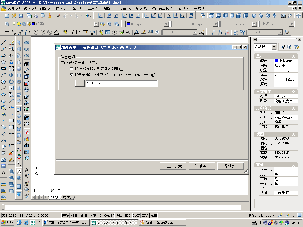The width and height of the screenshot is (303, 227).
Task: Click the 下一步(N) next button
Action: pyautogui.click(x=202, y=166)
